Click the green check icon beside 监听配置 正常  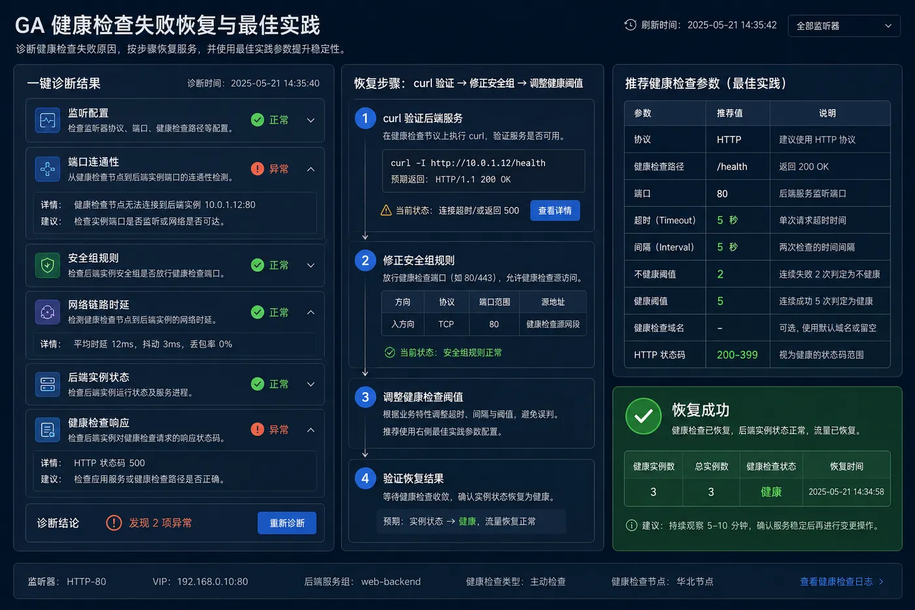258,120
